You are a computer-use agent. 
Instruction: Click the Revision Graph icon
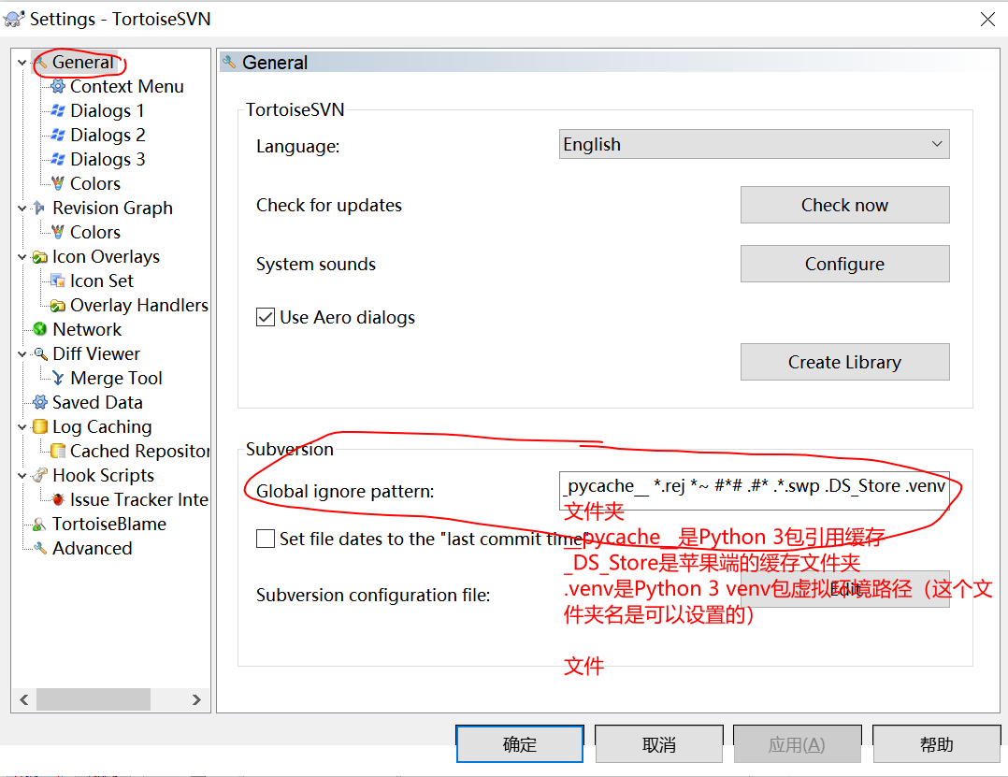click(40, 208)
